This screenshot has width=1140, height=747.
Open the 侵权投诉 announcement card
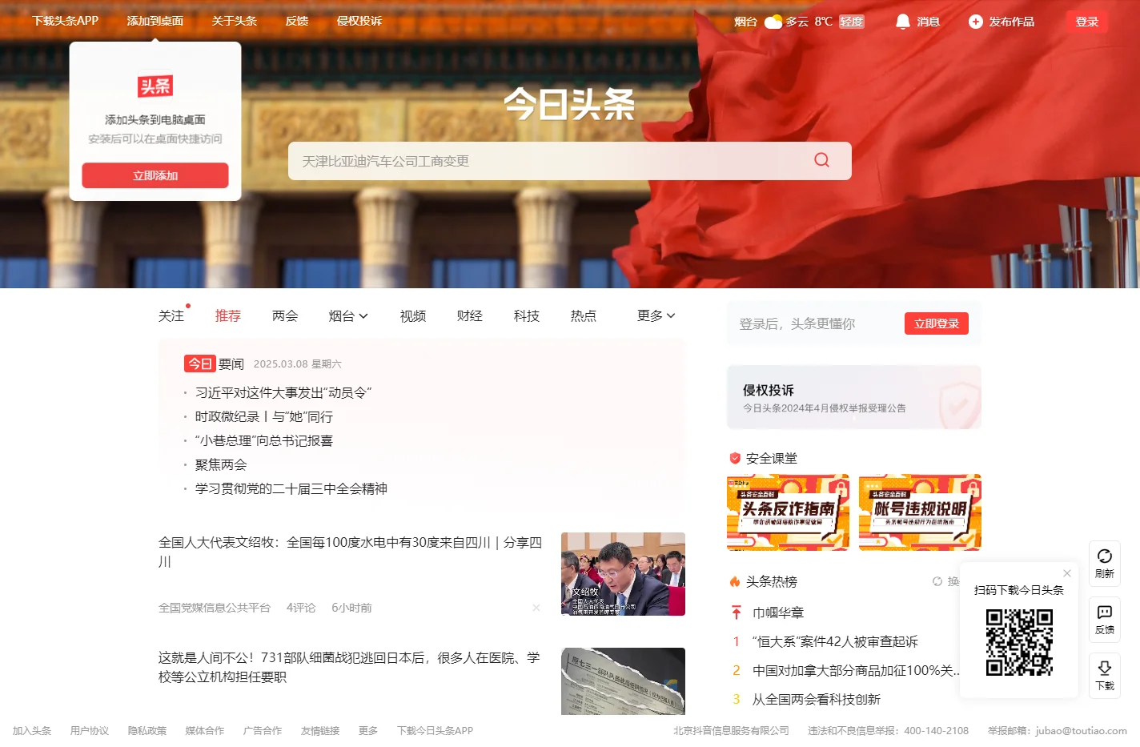coord(854,397)
